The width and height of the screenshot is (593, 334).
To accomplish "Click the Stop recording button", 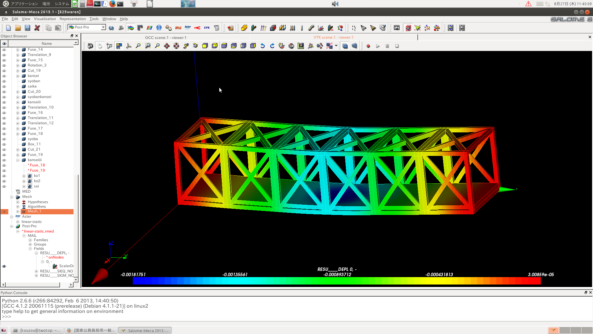I will [397, 46].
